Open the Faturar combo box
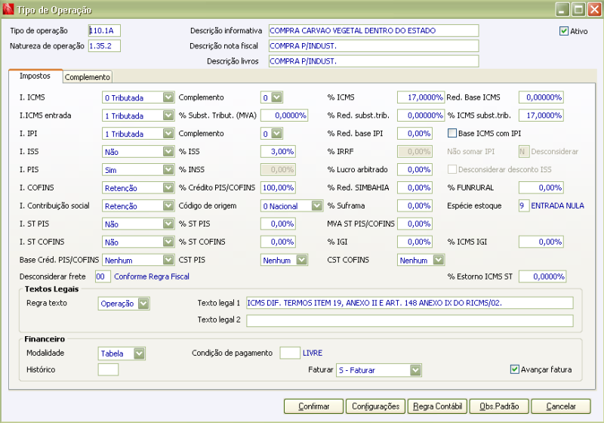 coord(415,370)
